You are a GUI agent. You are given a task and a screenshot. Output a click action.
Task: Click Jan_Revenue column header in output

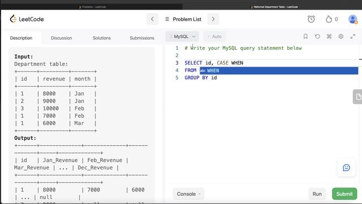[60, 160]
